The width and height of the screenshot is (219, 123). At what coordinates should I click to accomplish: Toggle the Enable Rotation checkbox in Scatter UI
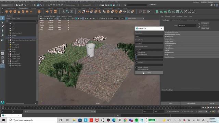pyautogui.click(x=136, y=54)
